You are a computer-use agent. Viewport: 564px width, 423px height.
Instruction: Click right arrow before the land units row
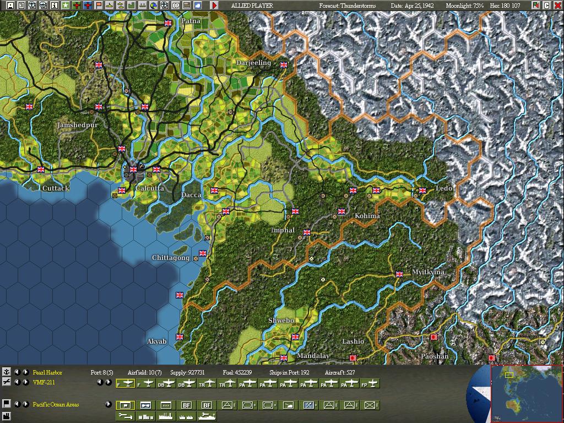(109, 404)
